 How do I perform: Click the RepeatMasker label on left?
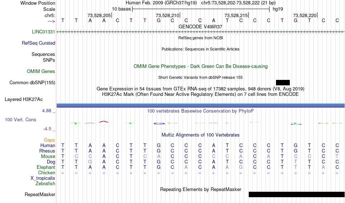pyautogui.click(x=40, y=194)
